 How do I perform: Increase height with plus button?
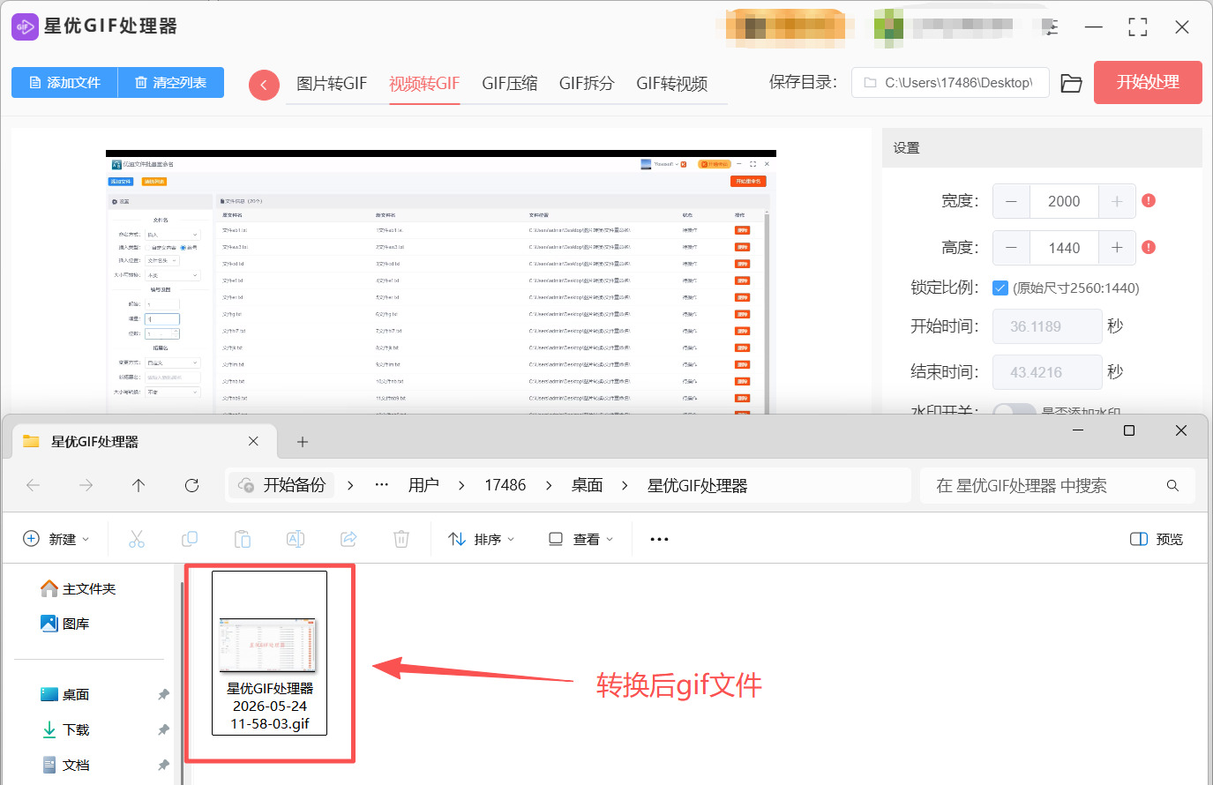pyautogui.click(x=1117, y=248)
